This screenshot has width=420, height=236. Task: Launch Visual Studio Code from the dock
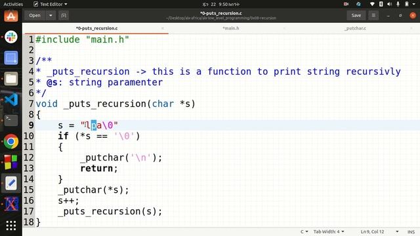11,100
